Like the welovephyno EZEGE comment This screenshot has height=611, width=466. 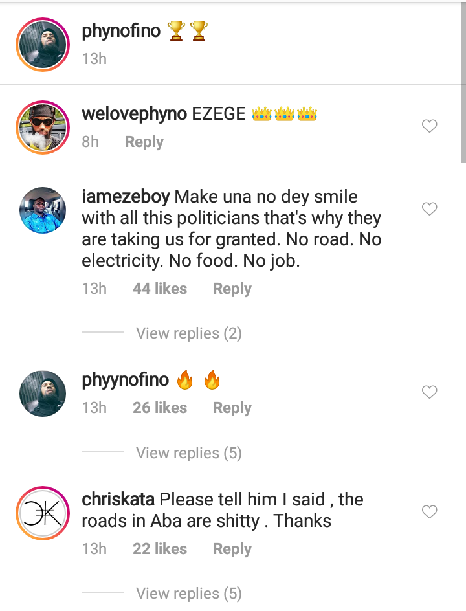[430, 126]
